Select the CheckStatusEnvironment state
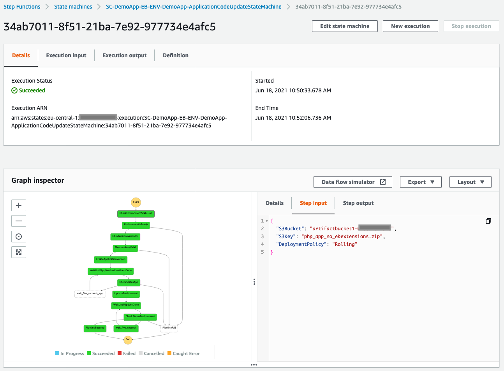This screenshot has height=371, width=504. tap(140, 317)
